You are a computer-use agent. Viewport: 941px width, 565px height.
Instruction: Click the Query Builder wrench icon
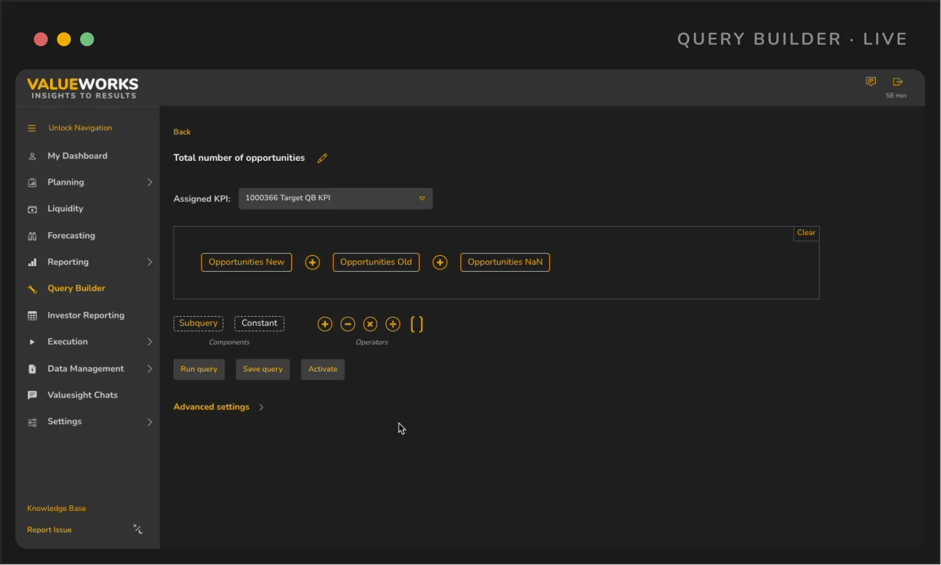coord(32,289)
